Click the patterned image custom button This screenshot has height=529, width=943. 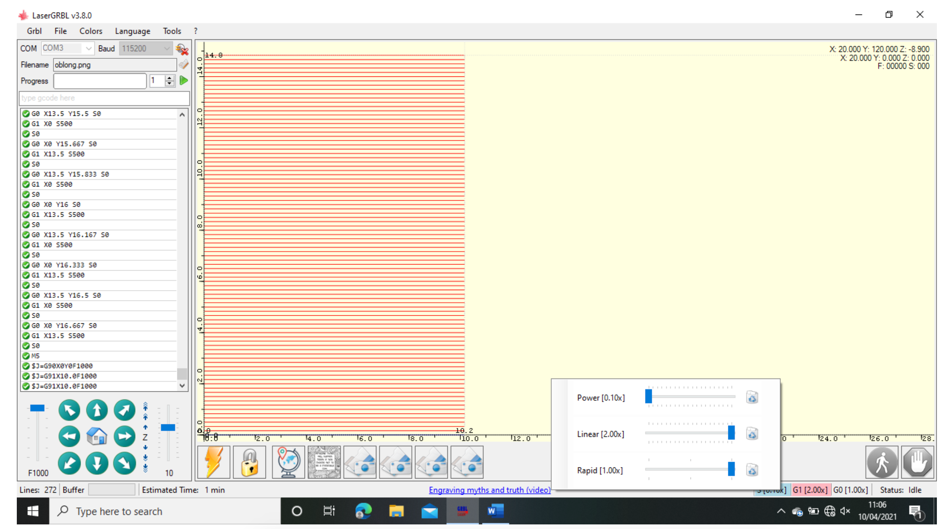click(324, 462)
